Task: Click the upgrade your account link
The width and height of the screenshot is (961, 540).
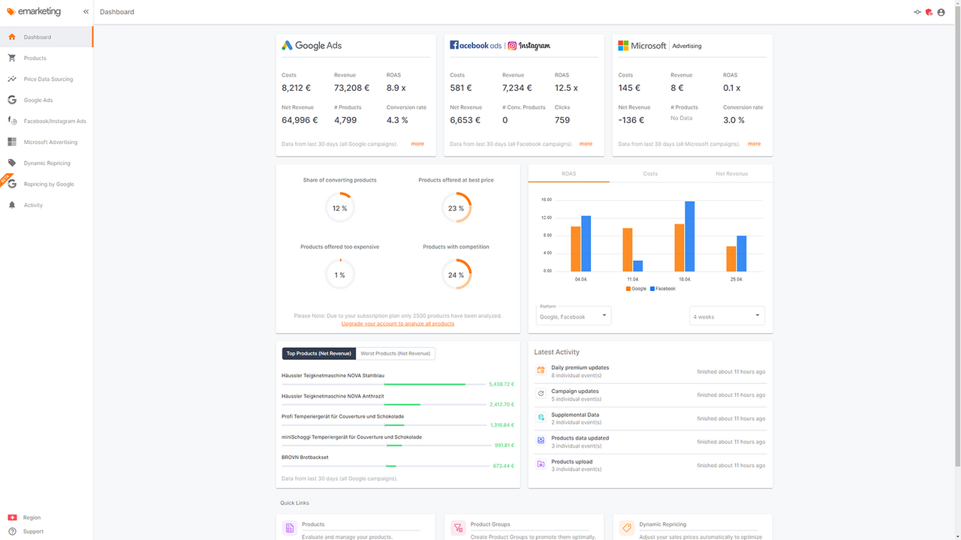Action: [397, 323]
